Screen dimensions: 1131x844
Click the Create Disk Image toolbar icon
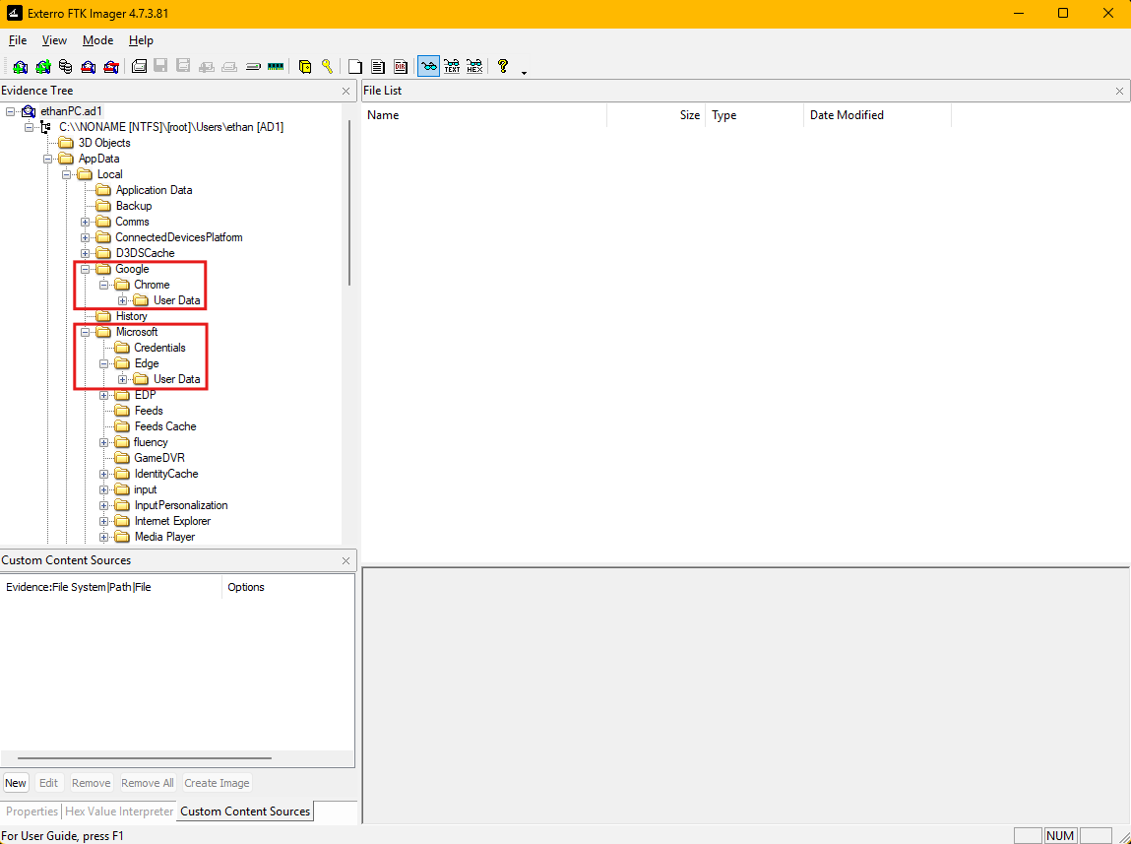(x=139, y=67)
